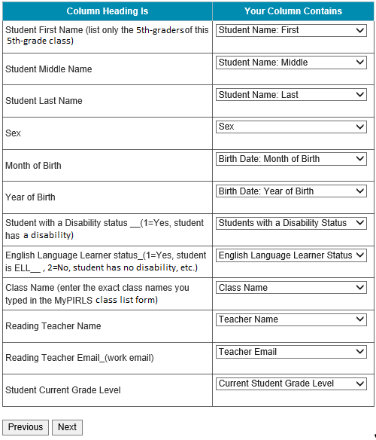Expand the Class Name dropdown
The height and width of the screenshot is (440, 376).
(x=291, y=288)
